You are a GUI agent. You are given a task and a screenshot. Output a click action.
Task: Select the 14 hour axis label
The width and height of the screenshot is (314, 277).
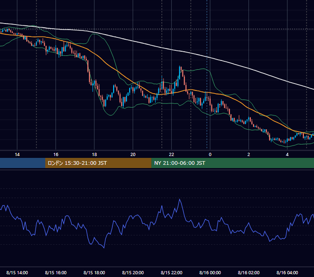pos(17,155)
